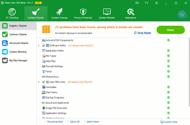Screen dimensions: 190x125
Task: Click the Image File Execution bug icon
Action: tap(44, 108)
